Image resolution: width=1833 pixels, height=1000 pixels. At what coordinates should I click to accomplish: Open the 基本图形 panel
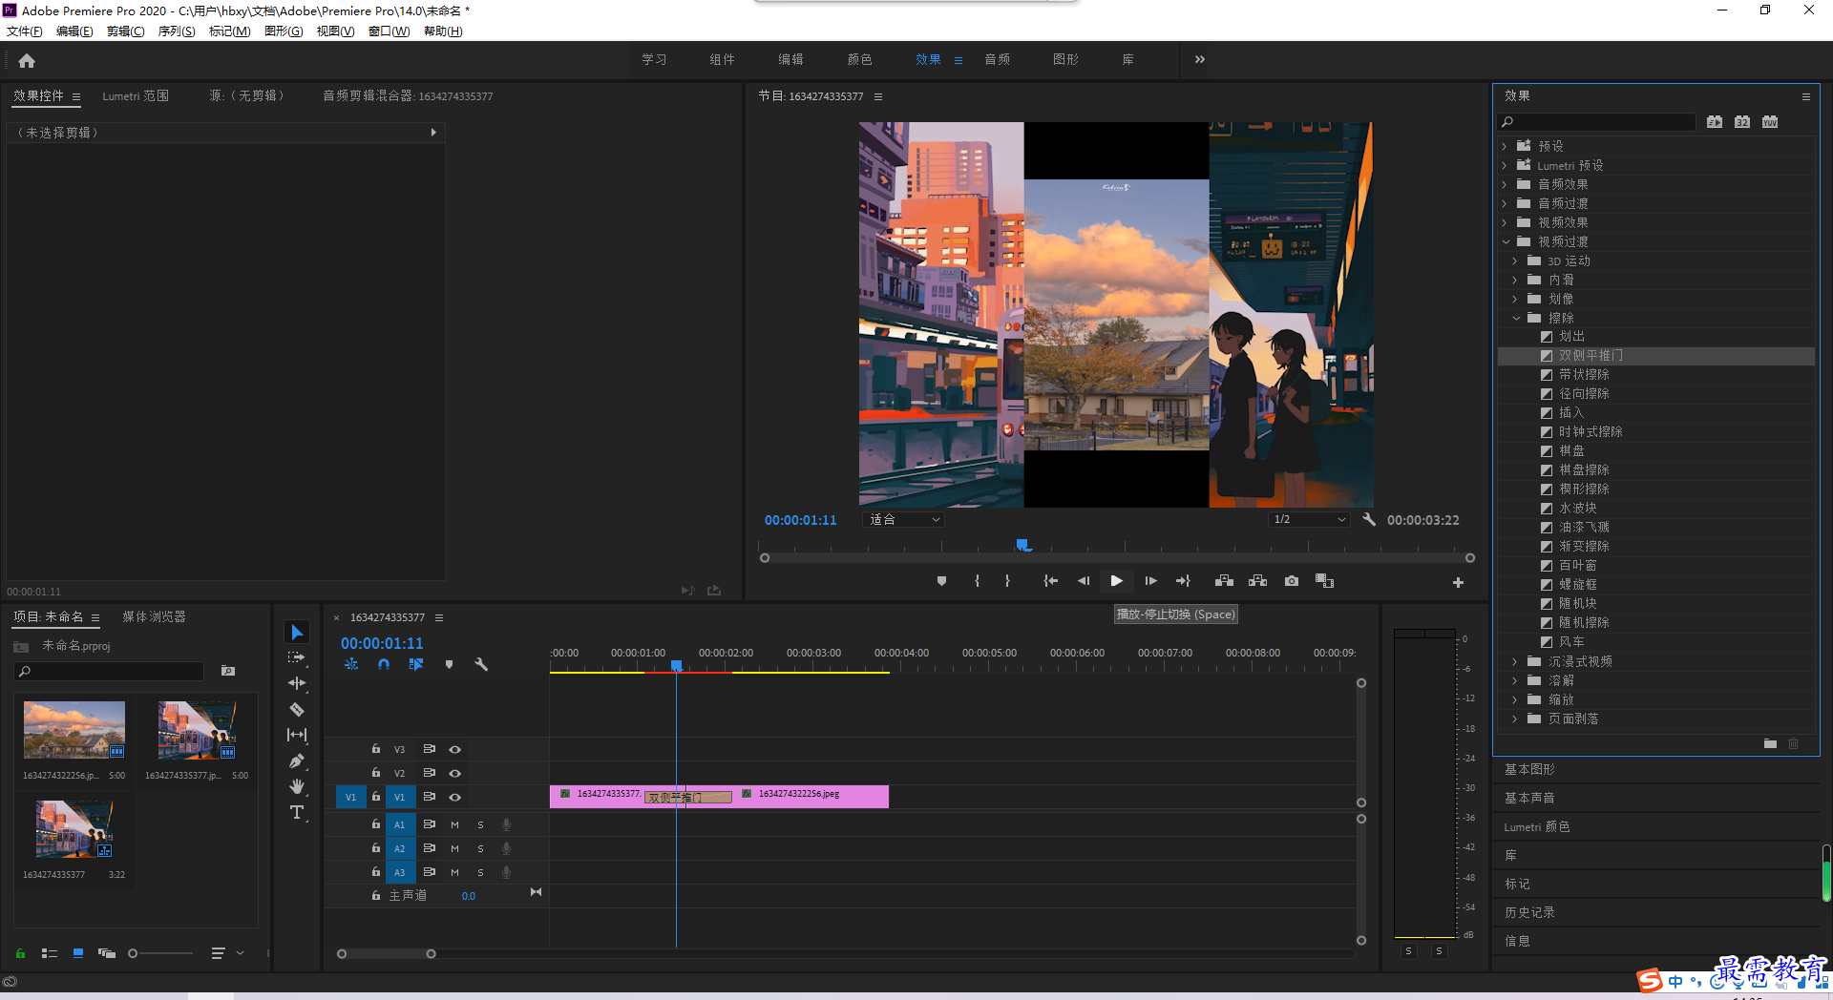coord(1529,769)
